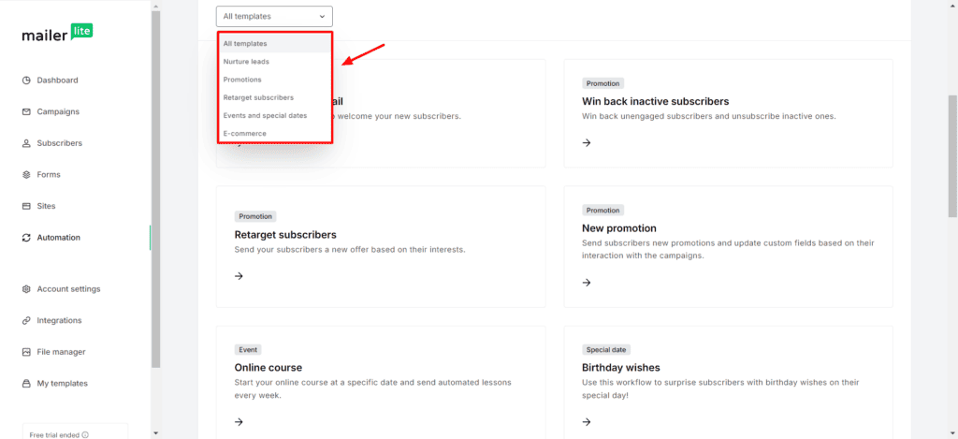Click the main page vertical scrollbar thumb

[x=952, y=156]
